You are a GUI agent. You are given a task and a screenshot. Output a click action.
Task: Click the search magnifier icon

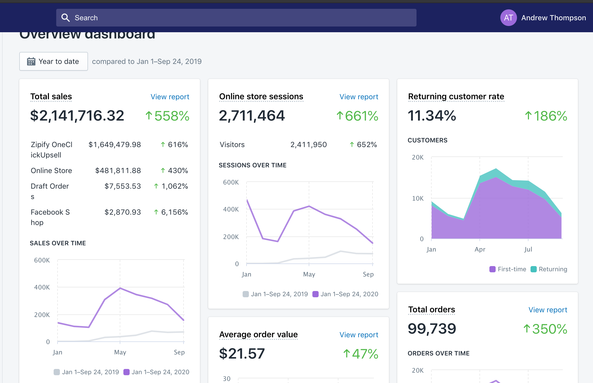click(65, 18)
